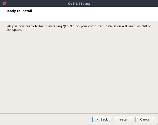
Task: Click the resize grip in bottom-right corner
Action: point(156,123)
